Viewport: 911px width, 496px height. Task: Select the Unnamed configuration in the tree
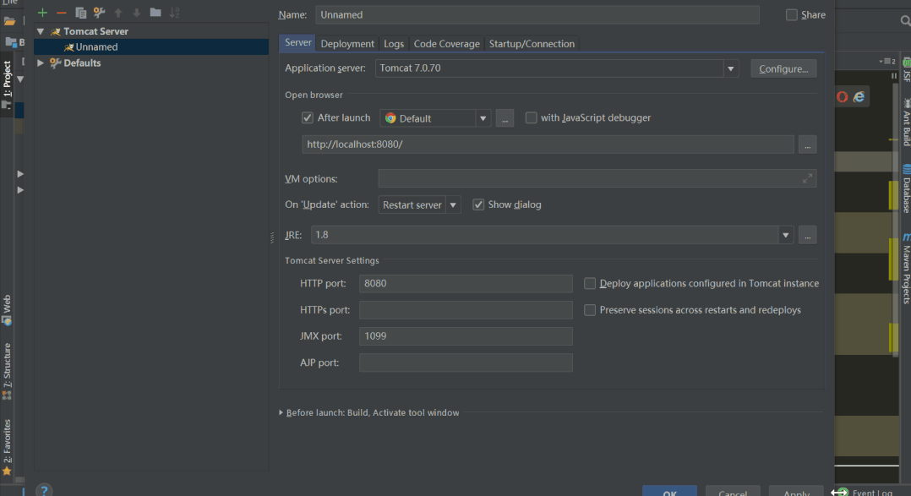coord(151,47)
